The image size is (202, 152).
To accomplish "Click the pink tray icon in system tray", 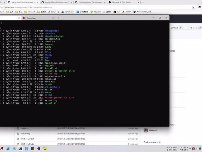I will tap(193, 149).
